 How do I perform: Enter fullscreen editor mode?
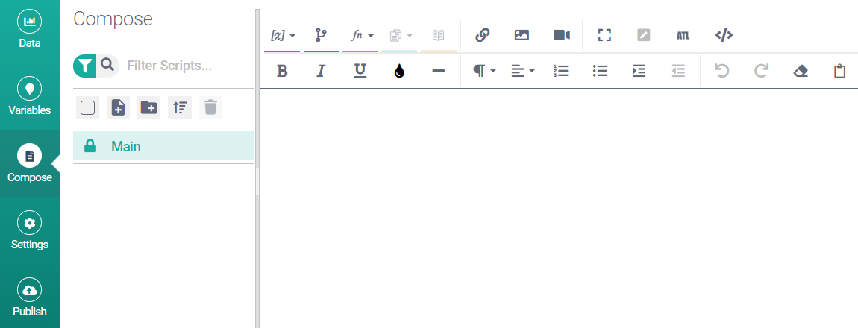click(604, 35)
